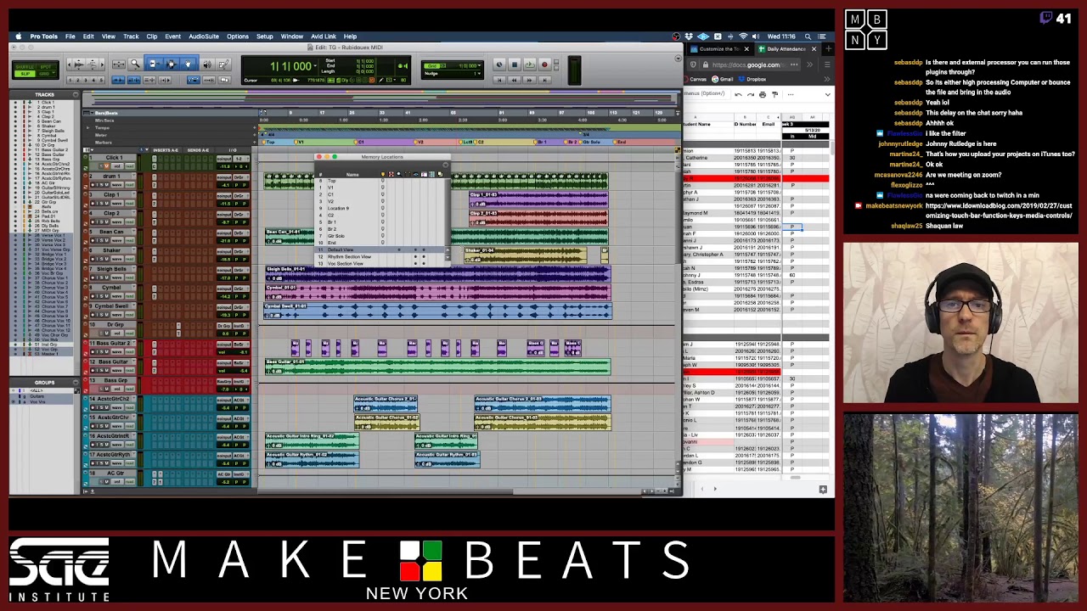Mute the Bean Can track
This screenshot has height=611, width=1087.
[x=107, y=240]
